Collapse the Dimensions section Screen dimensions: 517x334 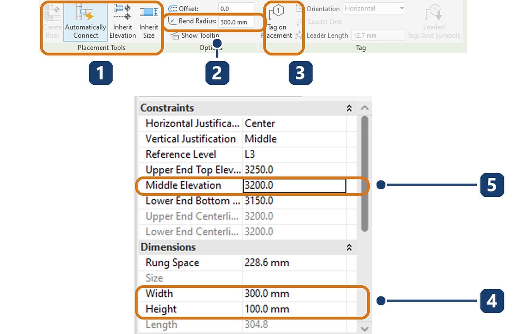pos(349,247)
